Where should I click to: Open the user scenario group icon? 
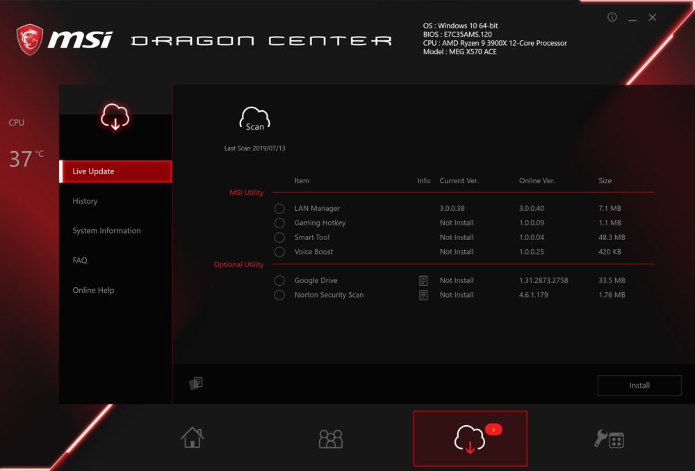pos(331,438)
